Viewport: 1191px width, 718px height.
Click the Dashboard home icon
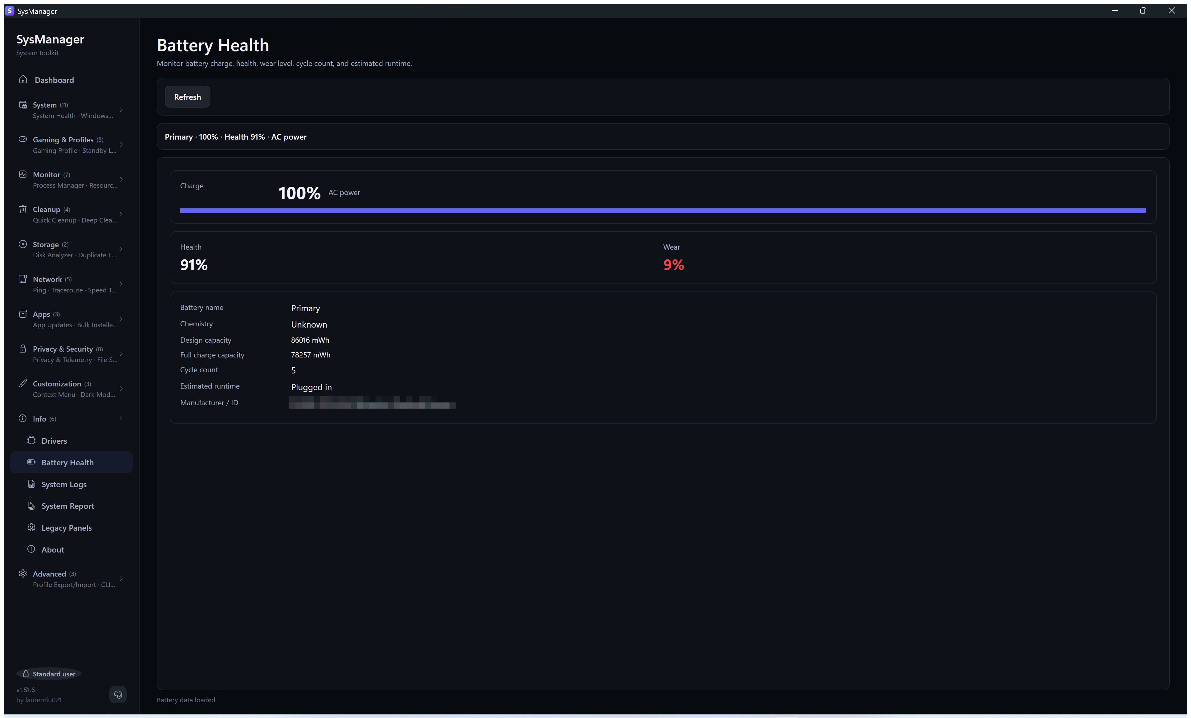click(23, 79)
